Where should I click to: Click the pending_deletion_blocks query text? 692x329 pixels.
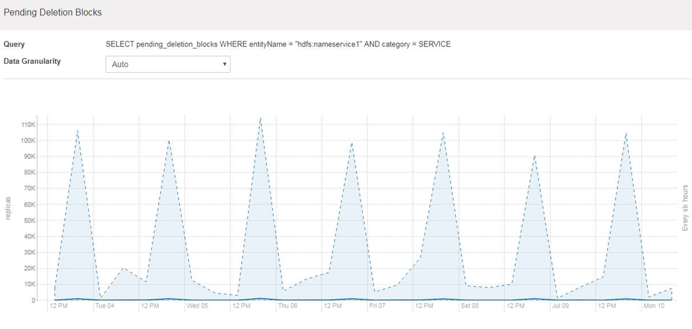click(x=278, y=44)
